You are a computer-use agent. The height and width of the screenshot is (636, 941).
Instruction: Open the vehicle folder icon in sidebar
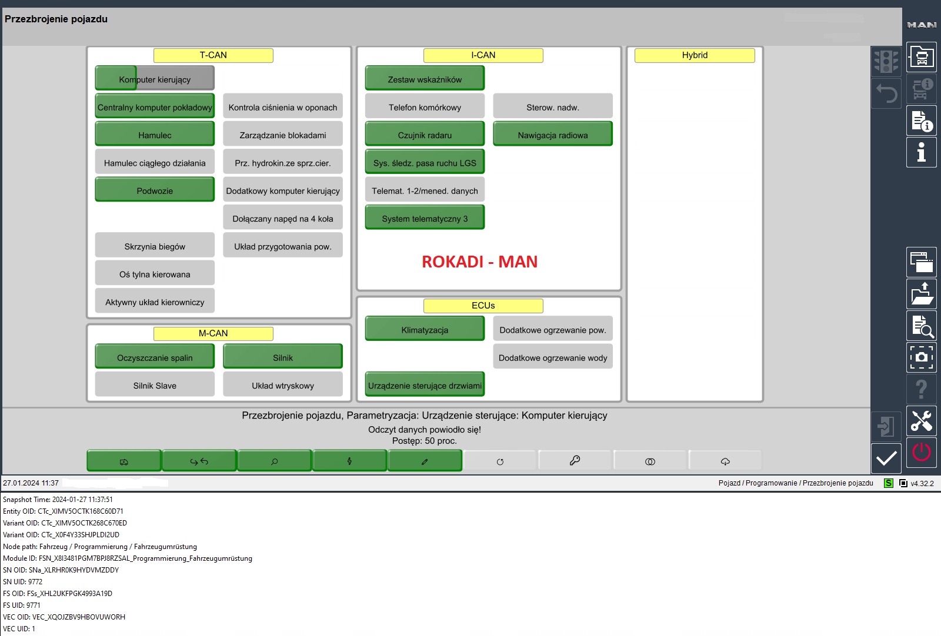921,57
